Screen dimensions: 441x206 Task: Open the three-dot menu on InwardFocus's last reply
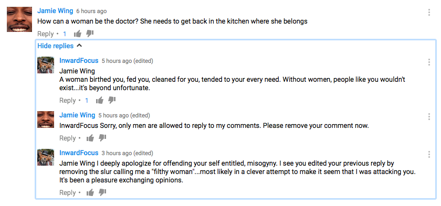429,154
